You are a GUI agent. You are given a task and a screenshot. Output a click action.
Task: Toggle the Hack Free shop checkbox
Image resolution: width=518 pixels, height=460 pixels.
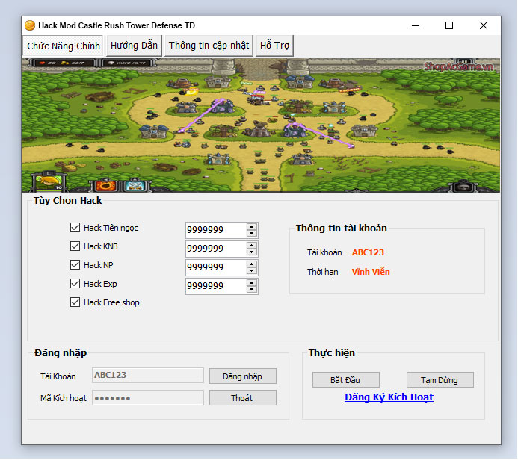75,302
